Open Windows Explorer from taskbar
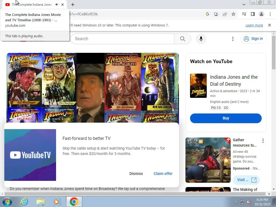The height and width of the screenshot is (207, 276). click(41, 202)
